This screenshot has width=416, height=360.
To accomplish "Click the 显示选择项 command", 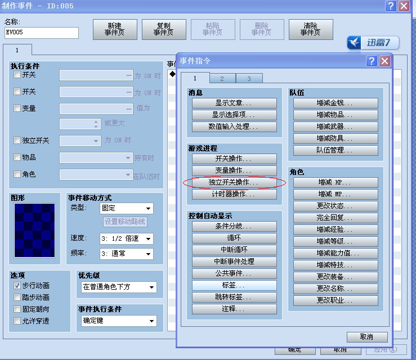I will point(234,115).
